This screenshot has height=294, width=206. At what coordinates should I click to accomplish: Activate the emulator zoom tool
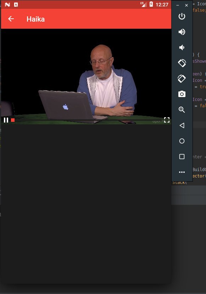pos(182,109)
